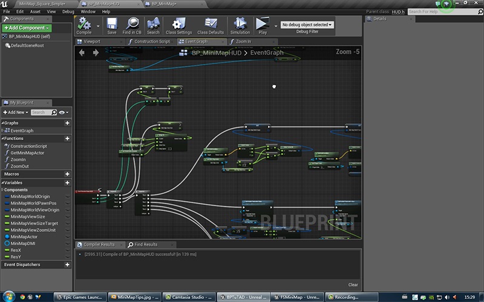Open the debug object filter dropdown
Image resolution: width=484 pixels, height=302 pixels.
click(307, 25)
